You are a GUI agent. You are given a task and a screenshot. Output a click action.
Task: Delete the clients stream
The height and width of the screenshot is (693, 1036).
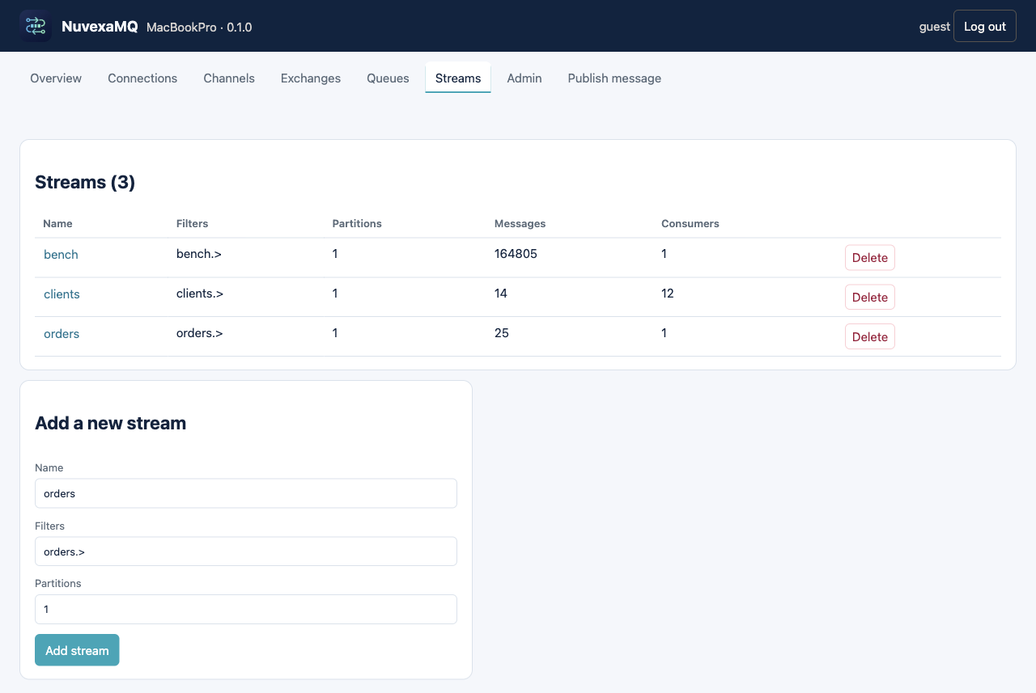870,298
